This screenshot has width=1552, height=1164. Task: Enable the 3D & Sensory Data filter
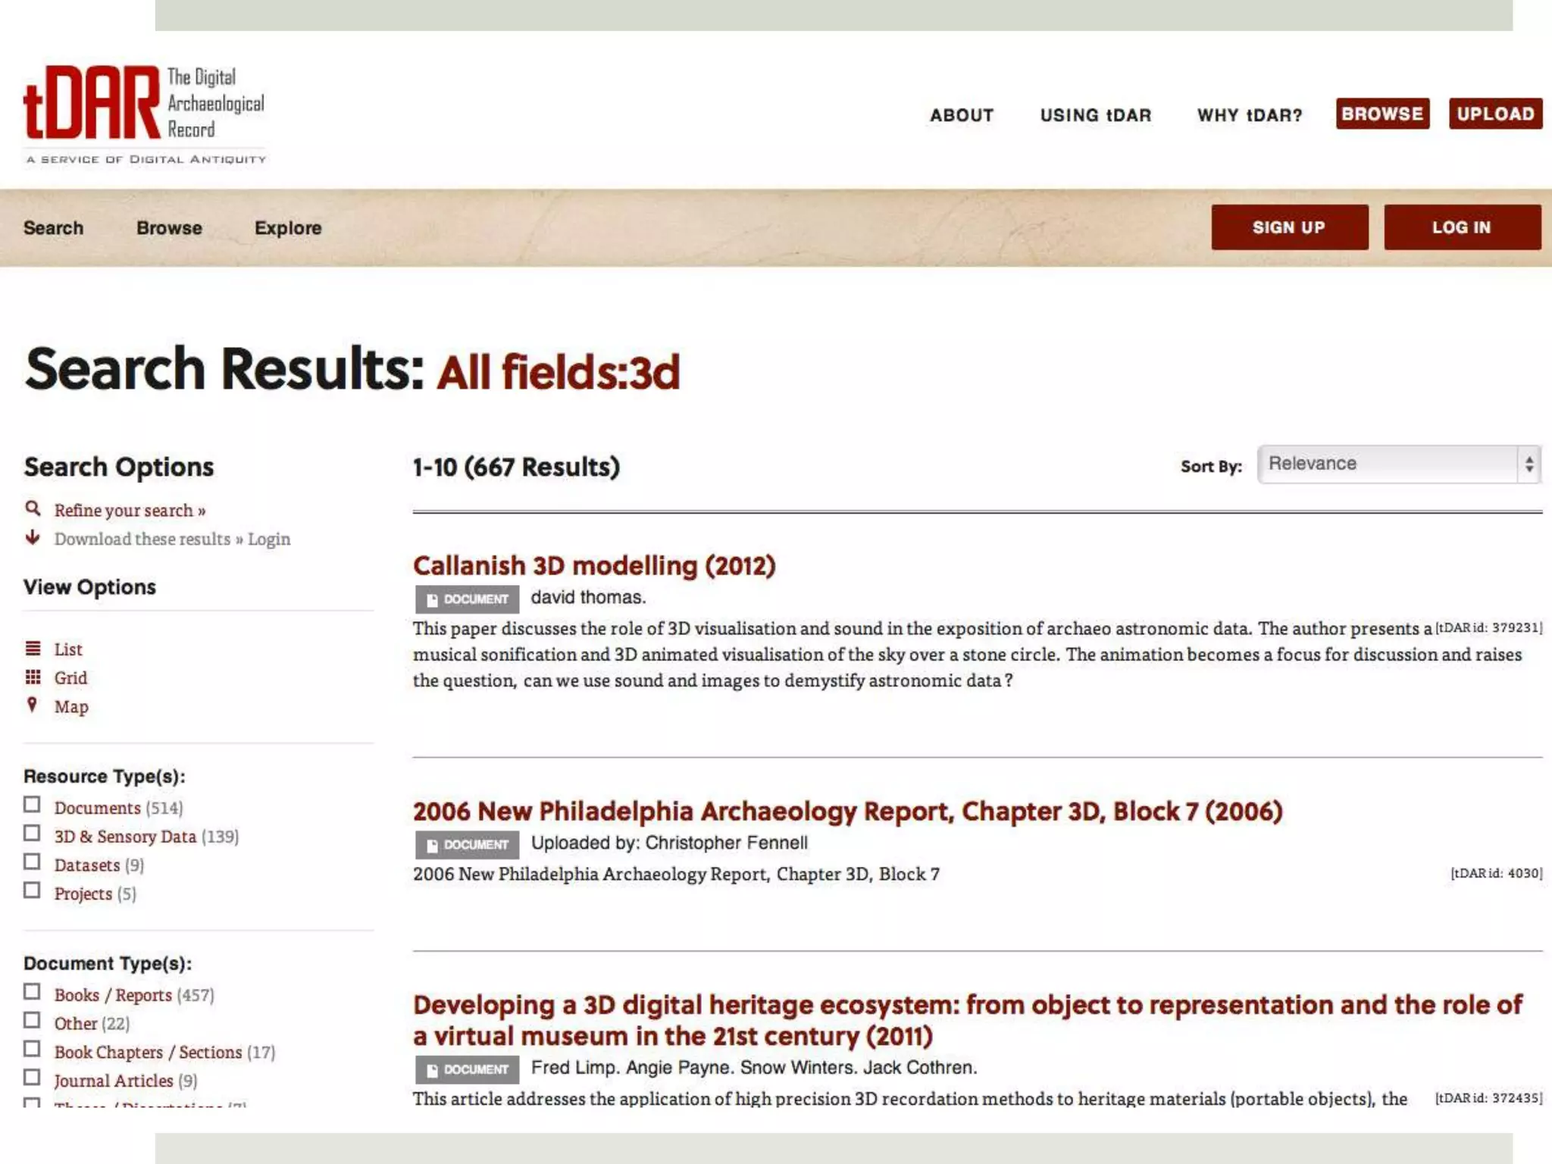[32, 834]
